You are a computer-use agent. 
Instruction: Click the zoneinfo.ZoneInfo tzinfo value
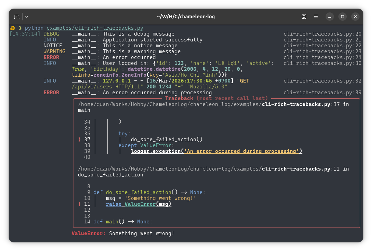(120, 75)
